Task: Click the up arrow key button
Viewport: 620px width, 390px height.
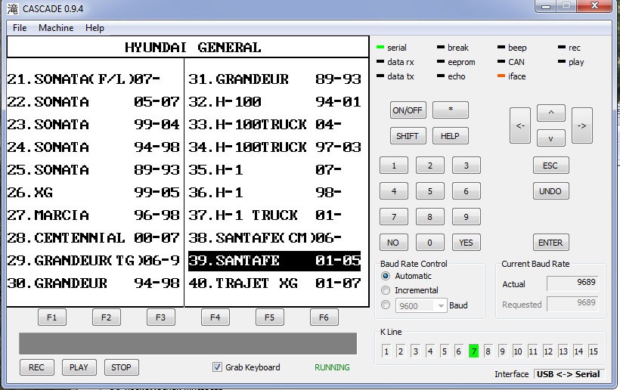Action: [550, 113]
